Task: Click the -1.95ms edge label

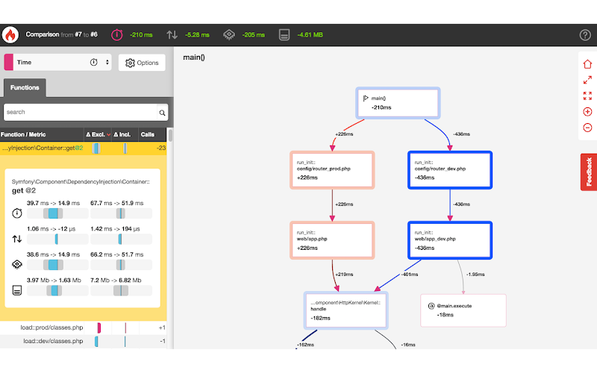Action: tap(475, 275)
